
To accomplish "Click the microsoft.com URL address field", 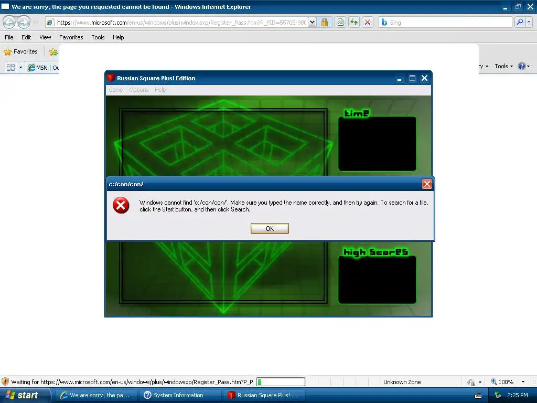I will pos(181,22).
